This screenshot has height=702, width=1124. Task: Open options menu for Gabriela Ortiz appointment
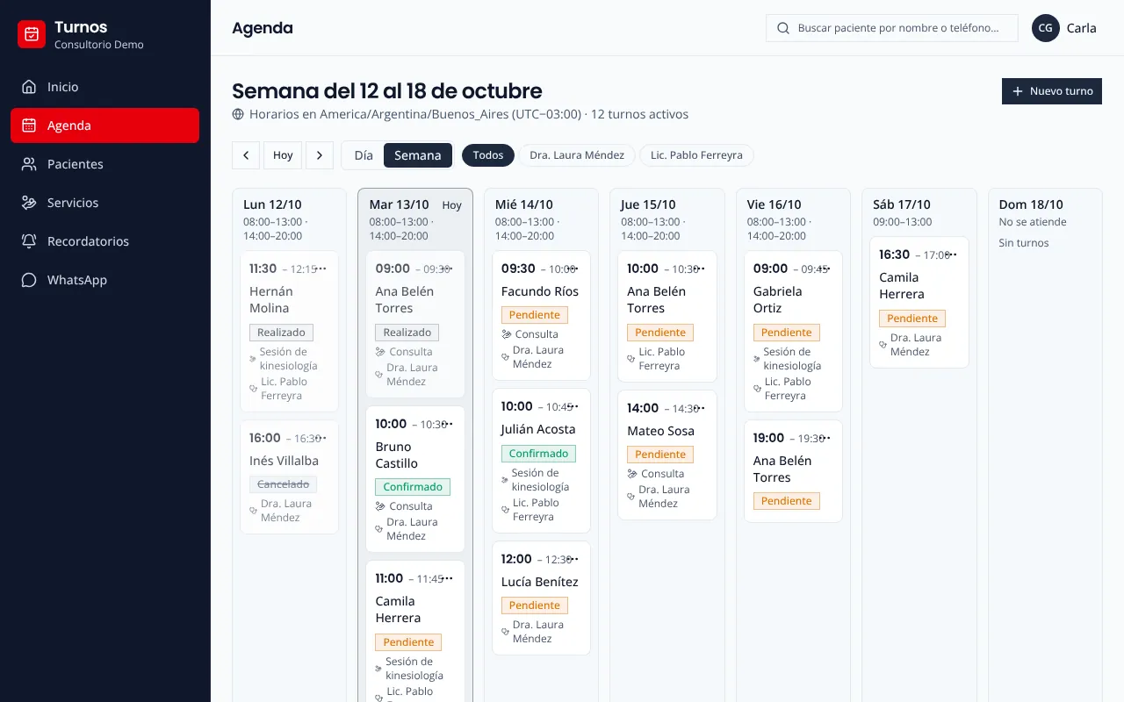click(825, 269)
